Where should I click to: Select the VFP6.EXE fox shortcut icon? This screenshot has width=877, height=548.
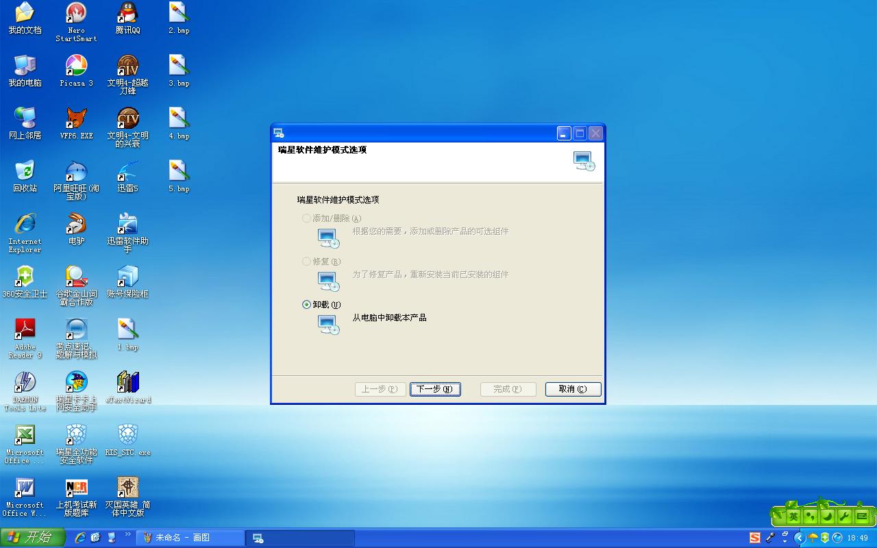pos(76,124)
